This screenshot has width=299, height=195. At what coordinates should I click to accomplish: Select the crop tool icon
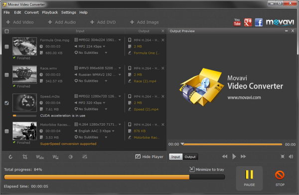coord(25,157)
